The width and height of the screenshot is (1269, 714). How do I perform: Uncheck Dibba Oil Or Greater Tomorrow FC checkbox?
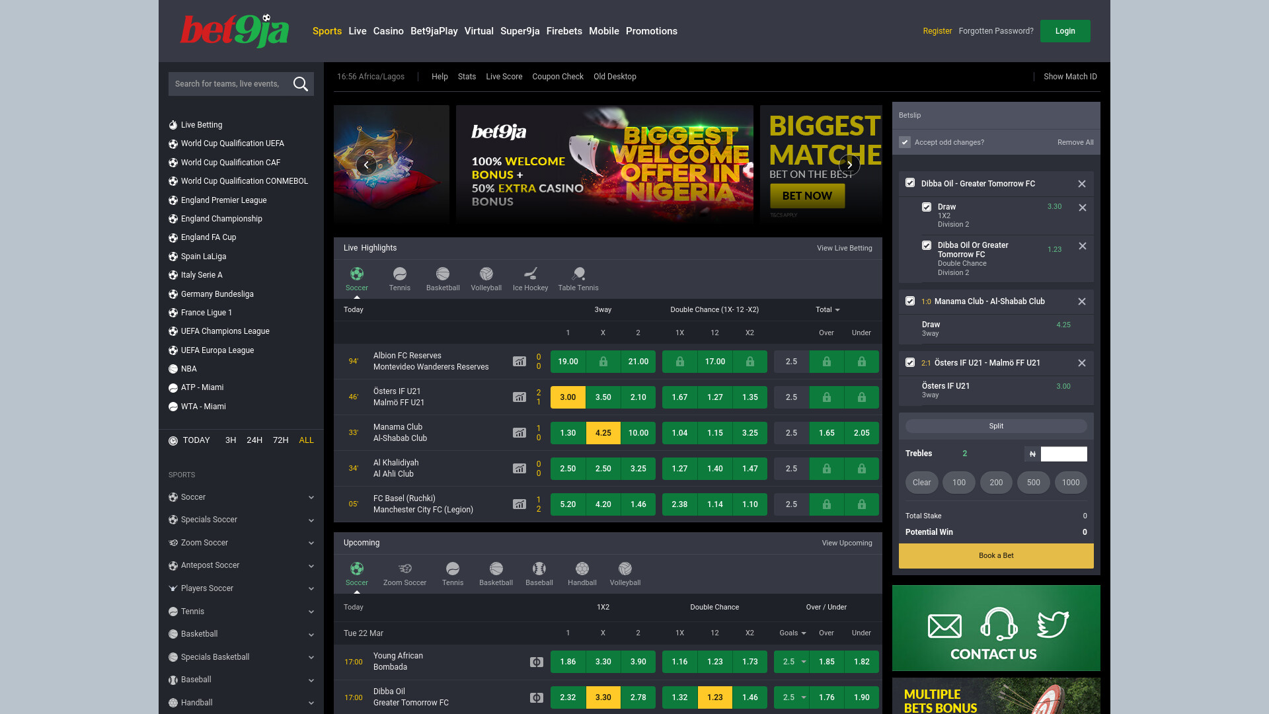[927, 245]
